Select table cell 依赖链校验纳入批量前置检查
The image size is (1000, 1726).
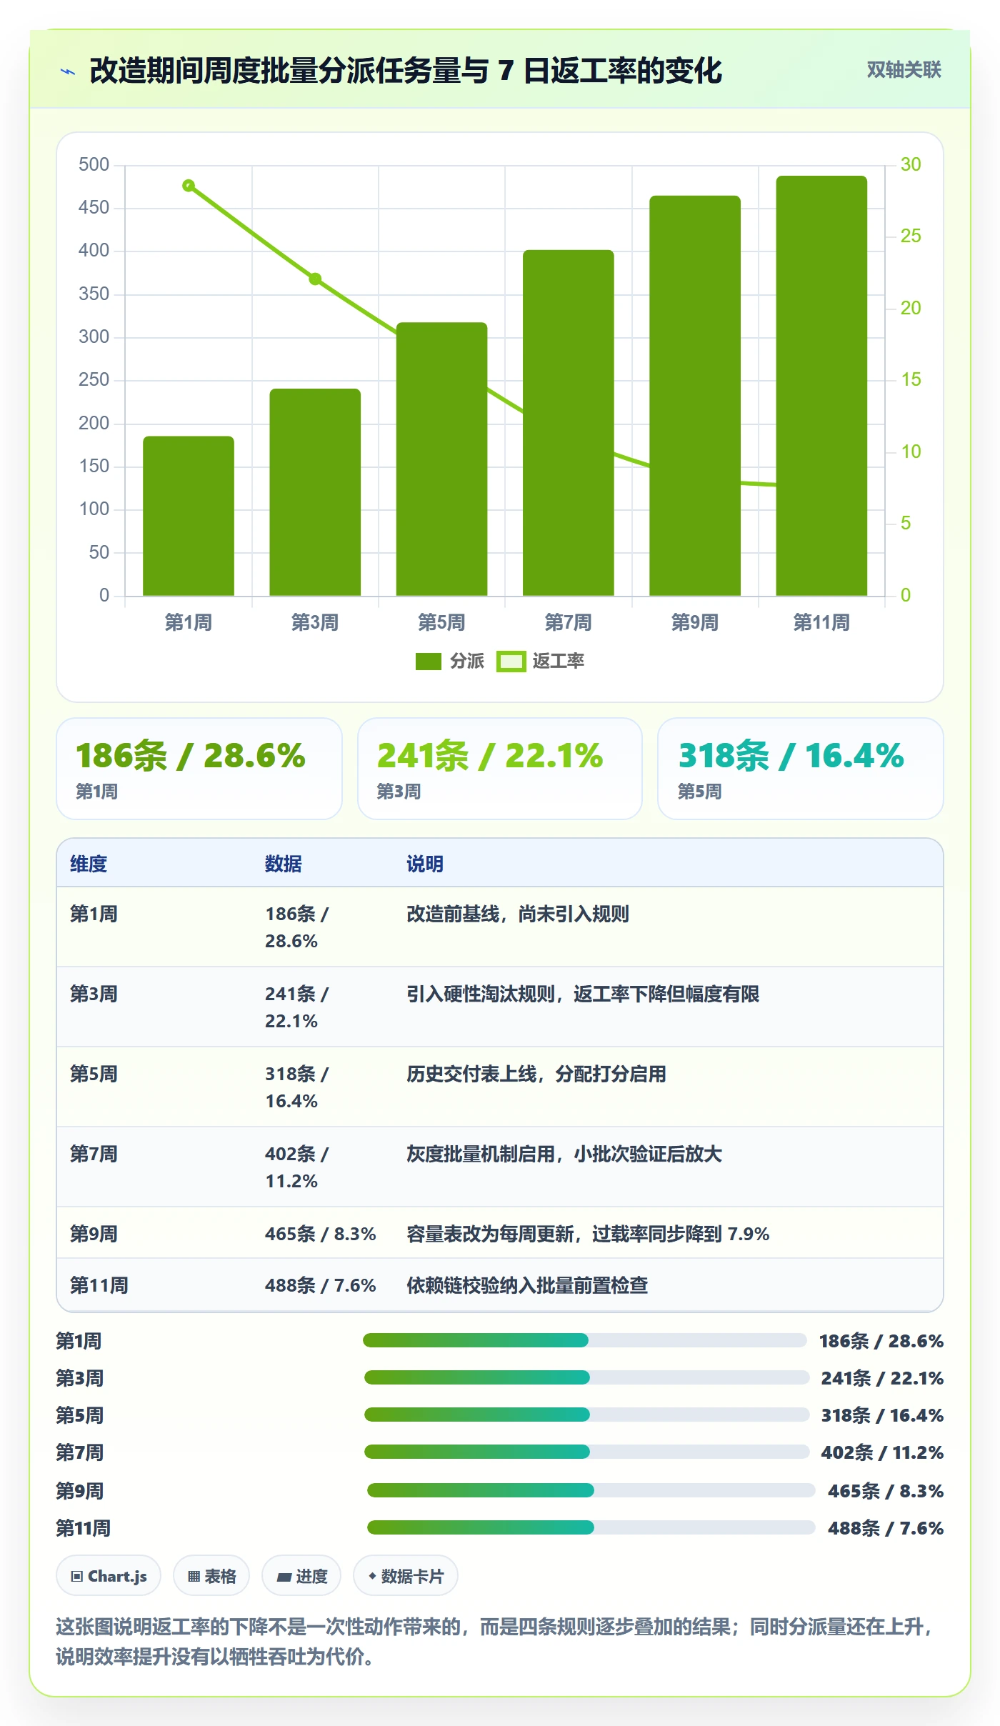pos(527,1285)
